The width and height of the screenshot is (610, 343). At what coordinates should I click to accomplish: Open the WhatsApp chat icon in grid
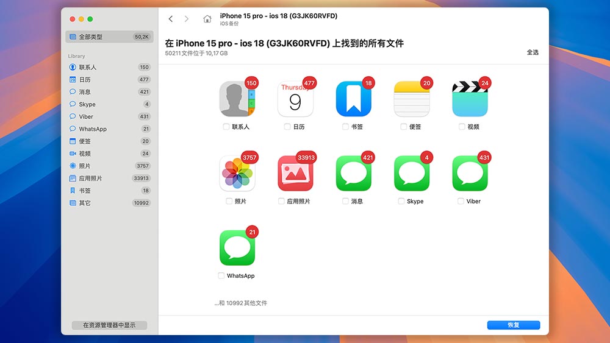[x=237, y=248]
